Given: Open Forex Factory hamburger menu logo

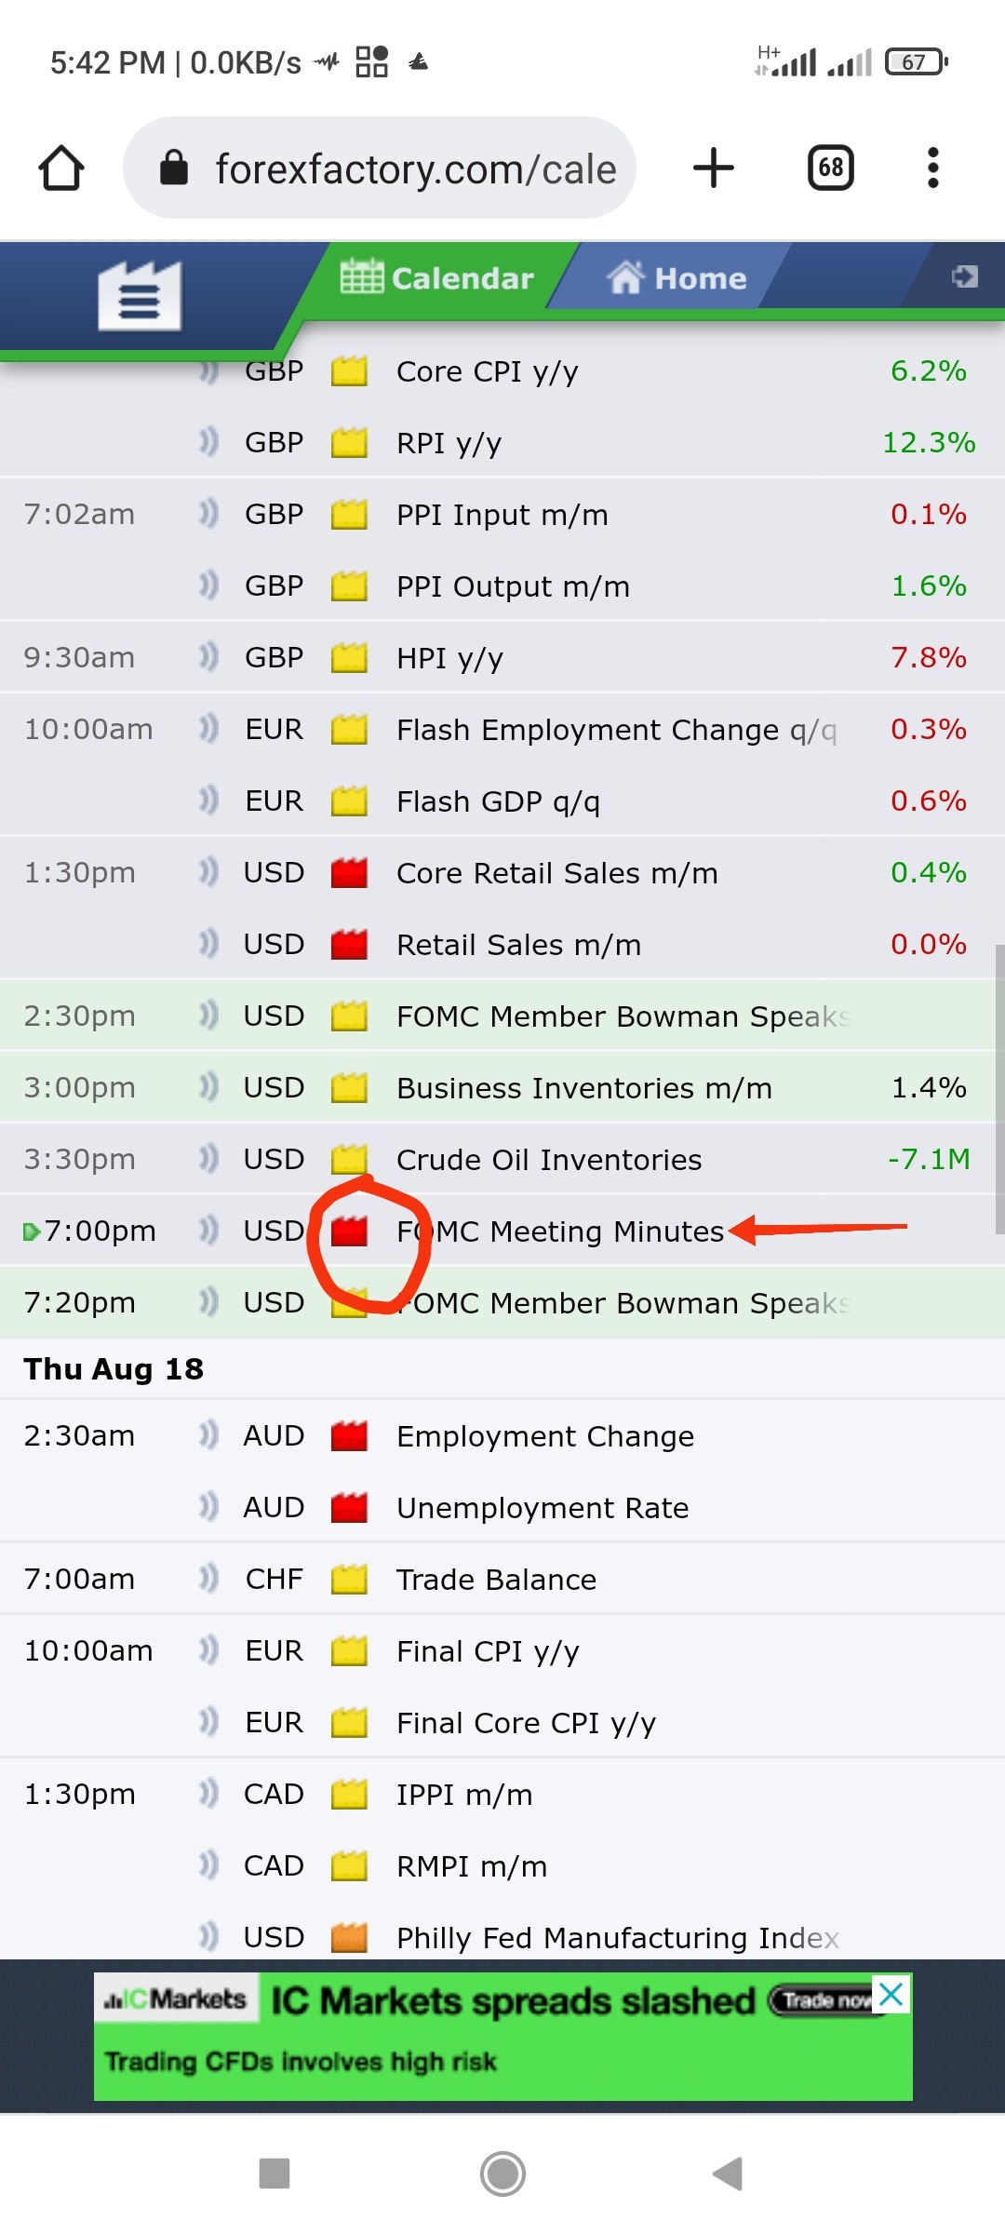Looking at the screenshot, I should [140, 296].
